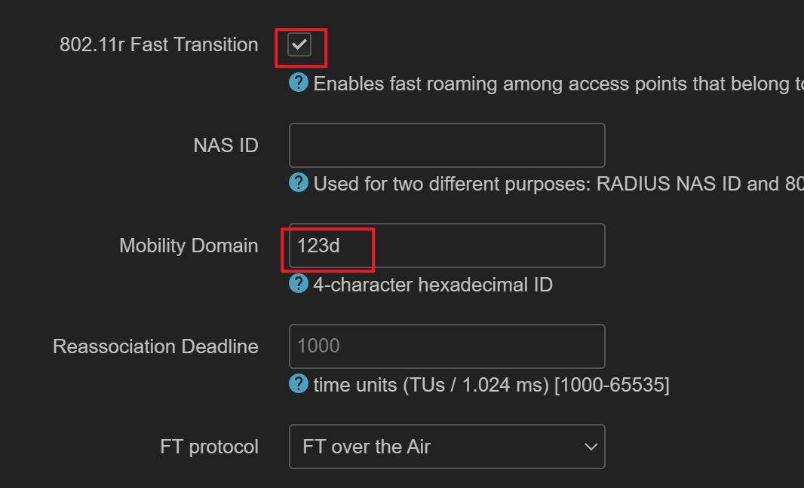Click the "FT protocol" label text
804x488 pixels.
(x=209, y=447)
